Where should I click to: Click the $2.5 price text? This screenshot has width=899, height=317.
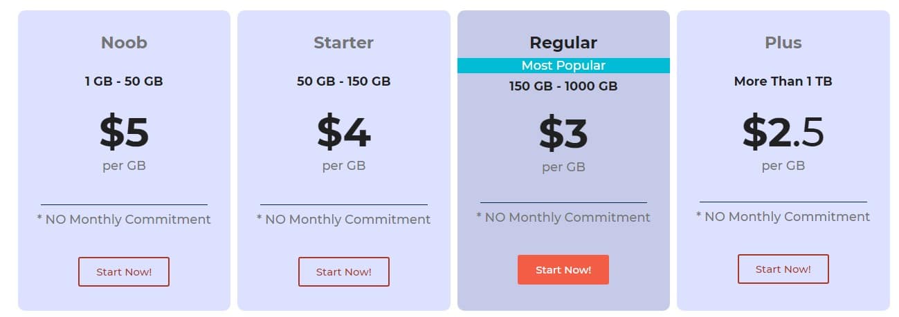pyautogui.click(x=783, y=132)
